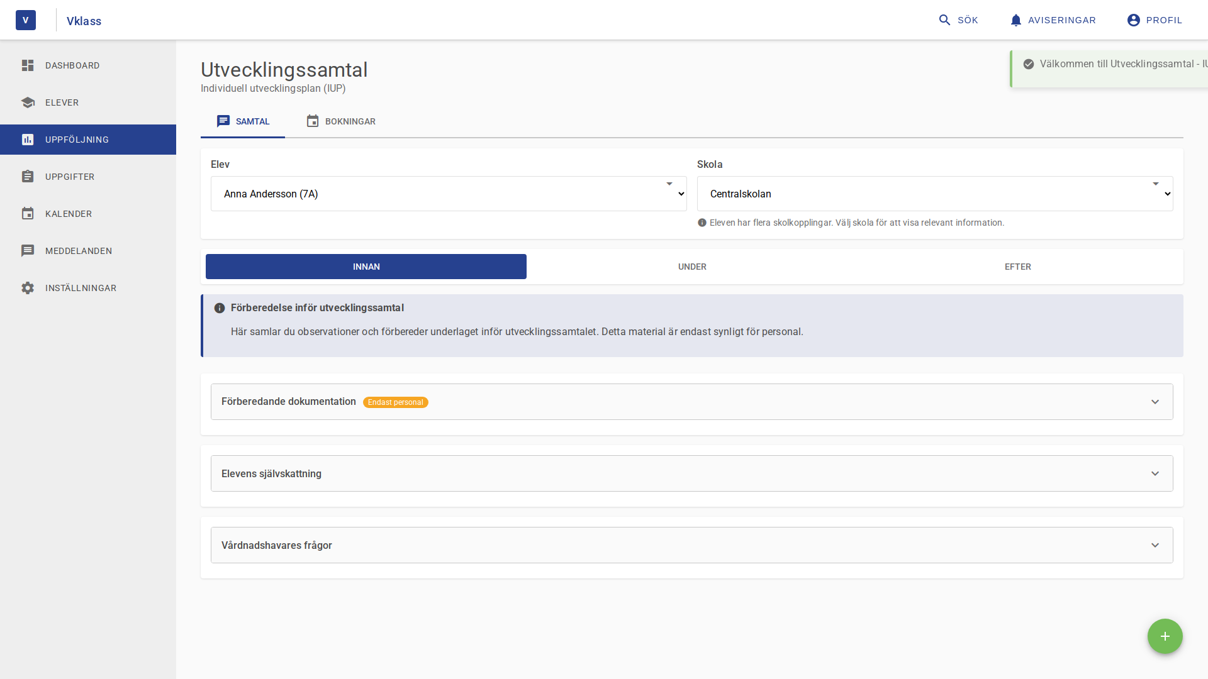Viewport: 1208px width, 679px height.
Task: Select the Kalender icon in sidebar
Action: (28, 214)
